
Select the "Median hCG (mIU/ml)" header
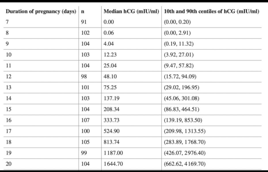(131, 11)
